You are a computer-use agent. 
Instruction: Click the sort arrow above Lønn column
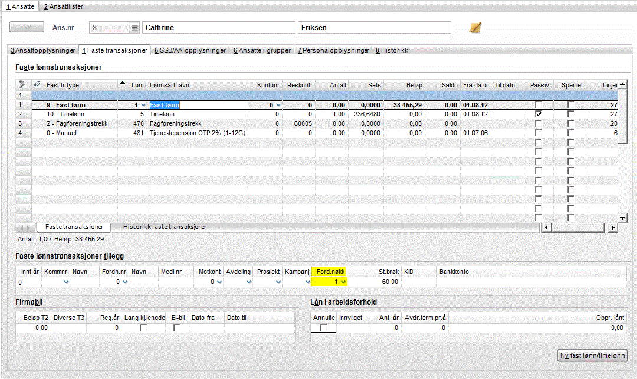tap(122, 83)
